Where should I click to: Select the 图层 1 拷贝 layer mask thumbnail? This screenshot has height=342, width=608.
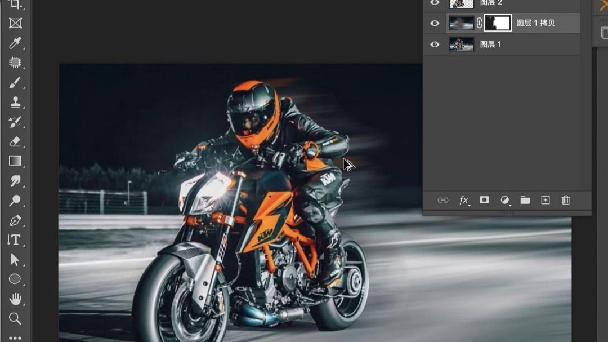[x=498, y=23]
